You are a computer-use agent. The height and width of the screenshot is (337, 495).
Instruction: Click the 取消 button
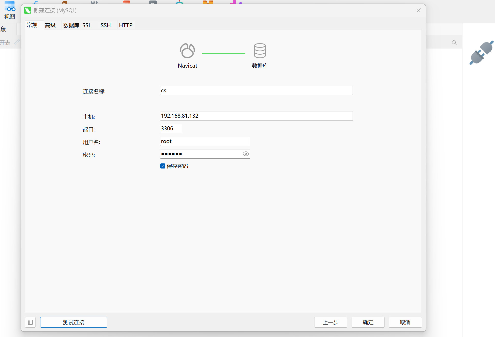tap(405, 322)
